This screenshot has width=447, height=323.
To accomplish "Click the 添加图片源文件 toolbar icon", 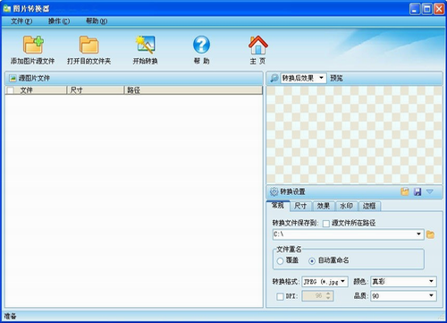I will coord(33,45).
